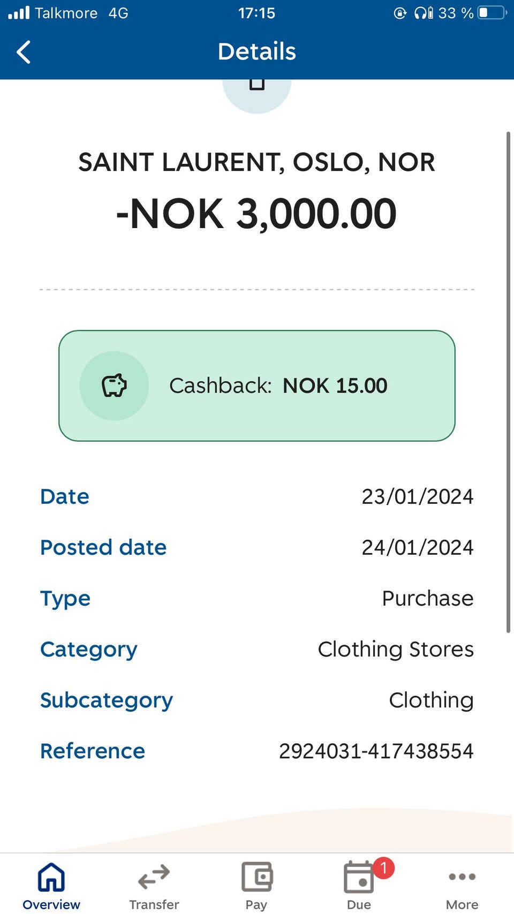The image size is (514, 914).
Task: Tap the reference number 2924031-417438554
Action: pyautogui.click(x=376, y=751)
